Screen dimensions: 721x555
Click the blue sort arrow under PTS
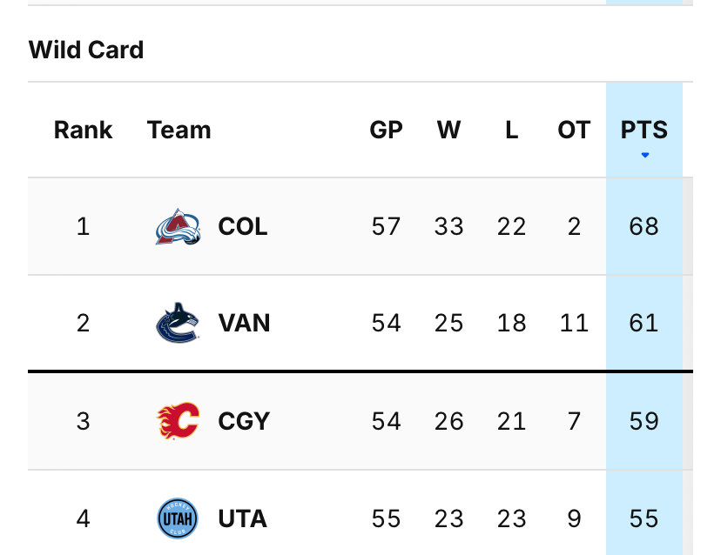(x=644, y=156)
